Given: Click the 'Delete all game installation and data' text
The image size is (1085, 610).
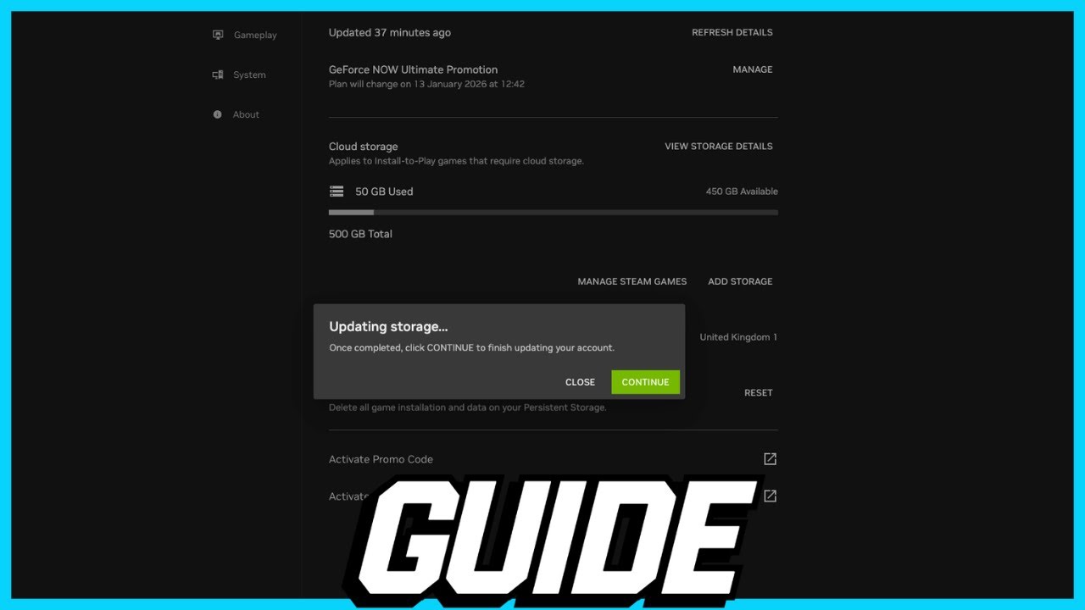Looking at the screenshot, I should [x=468, y=408].
